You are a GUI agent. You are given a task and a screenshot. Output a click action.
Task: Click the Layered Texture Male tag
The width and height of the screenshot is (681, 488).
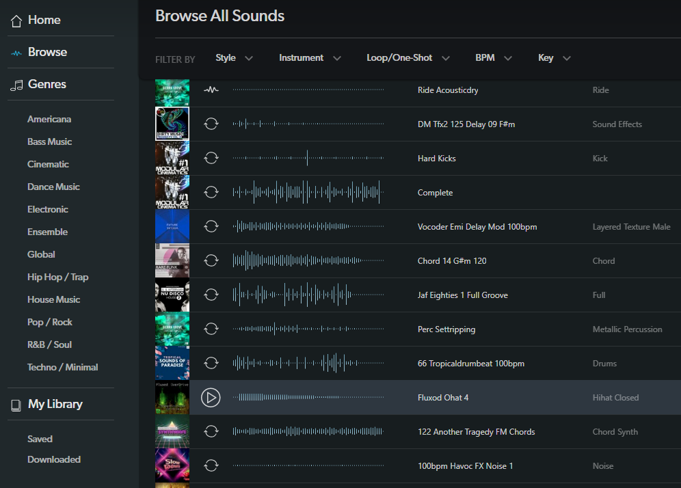(x=632, y=227)
